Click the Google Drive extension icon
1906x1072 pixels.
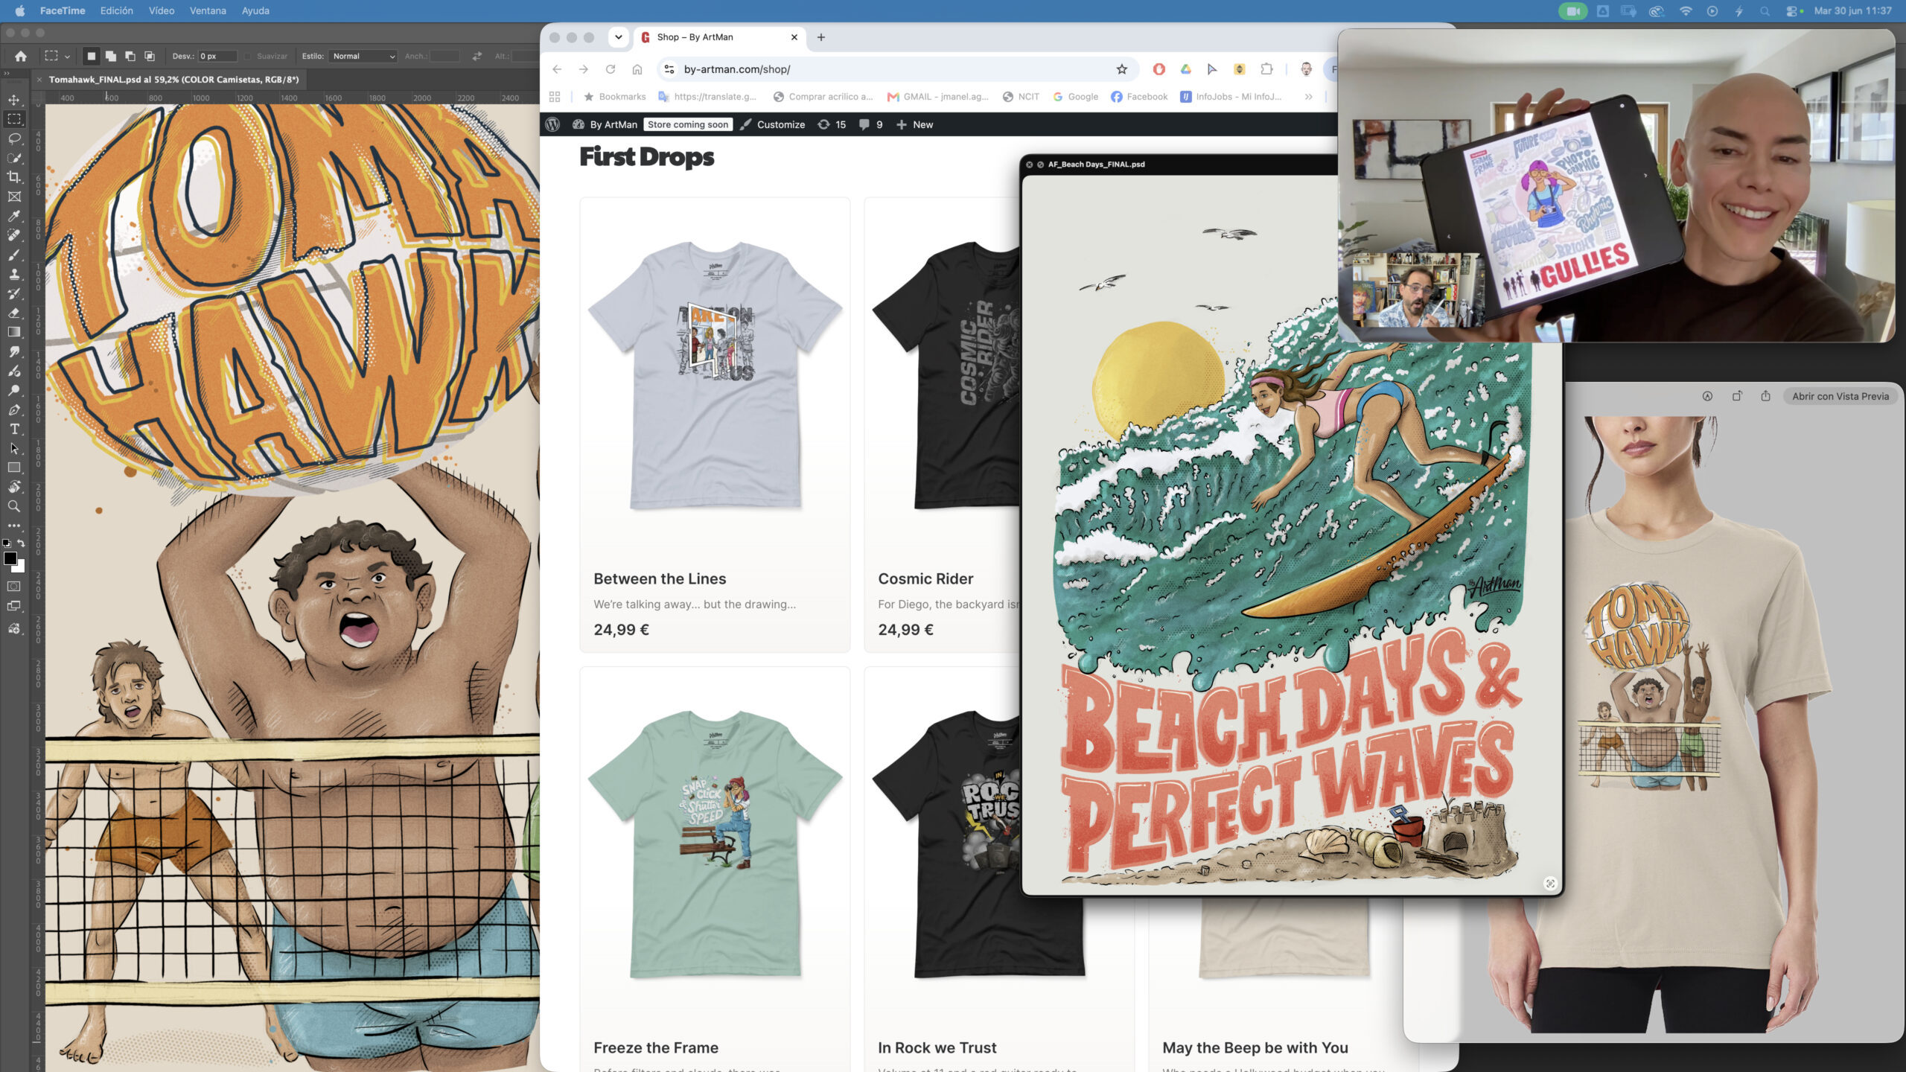tap(1186, 69)
